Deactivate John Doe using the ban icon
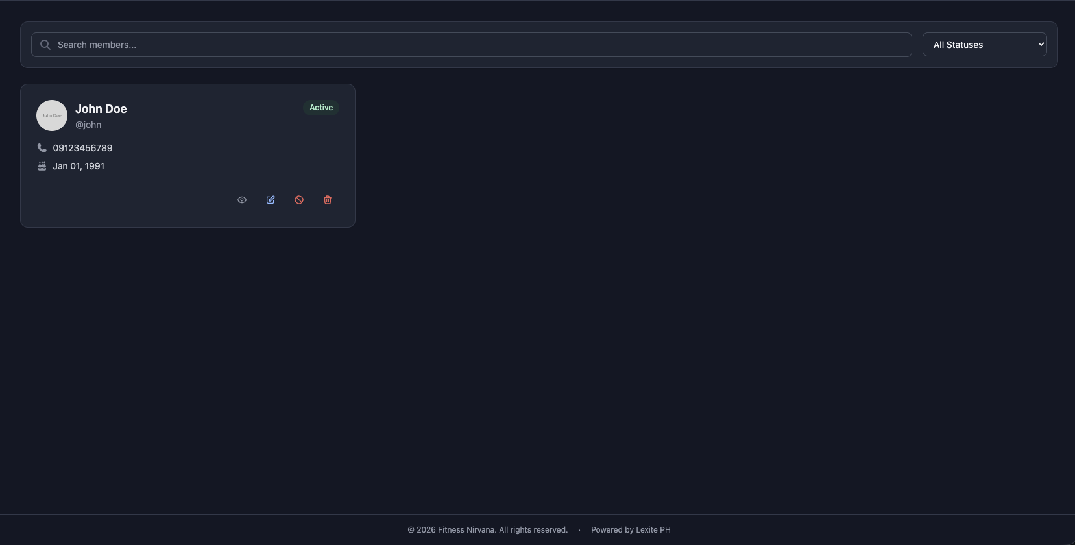 299,200
